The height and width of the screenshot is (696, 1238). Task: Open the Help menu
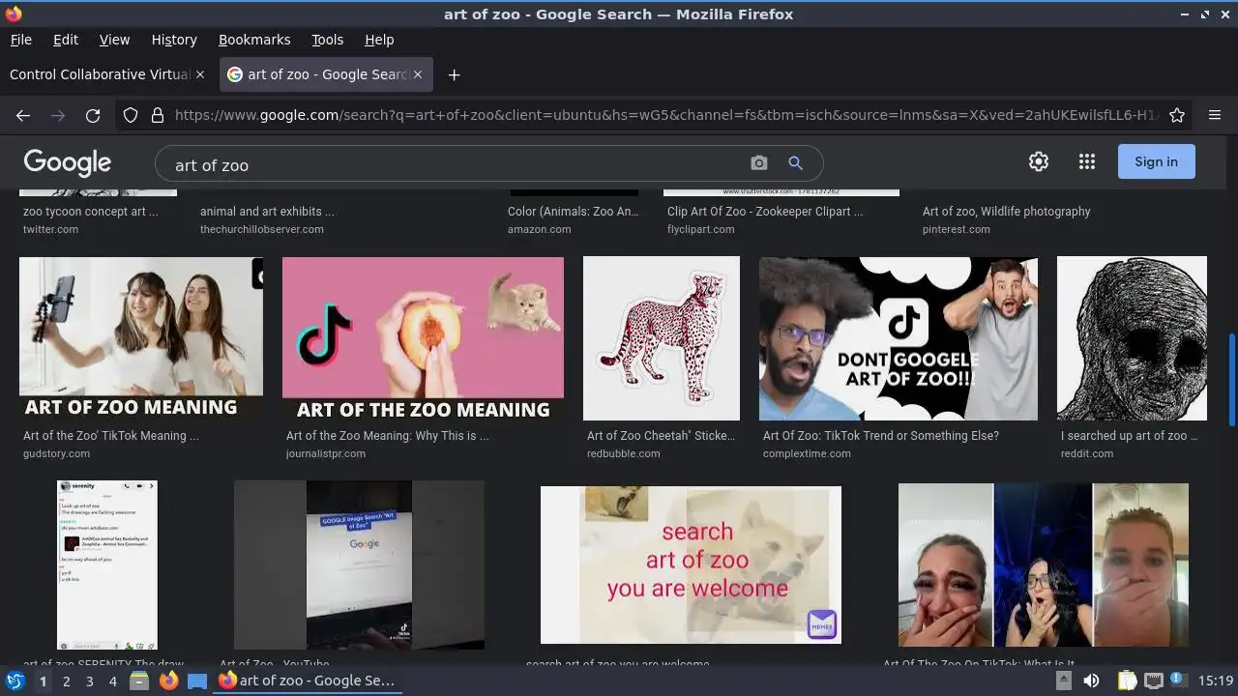tap(379, 40)
